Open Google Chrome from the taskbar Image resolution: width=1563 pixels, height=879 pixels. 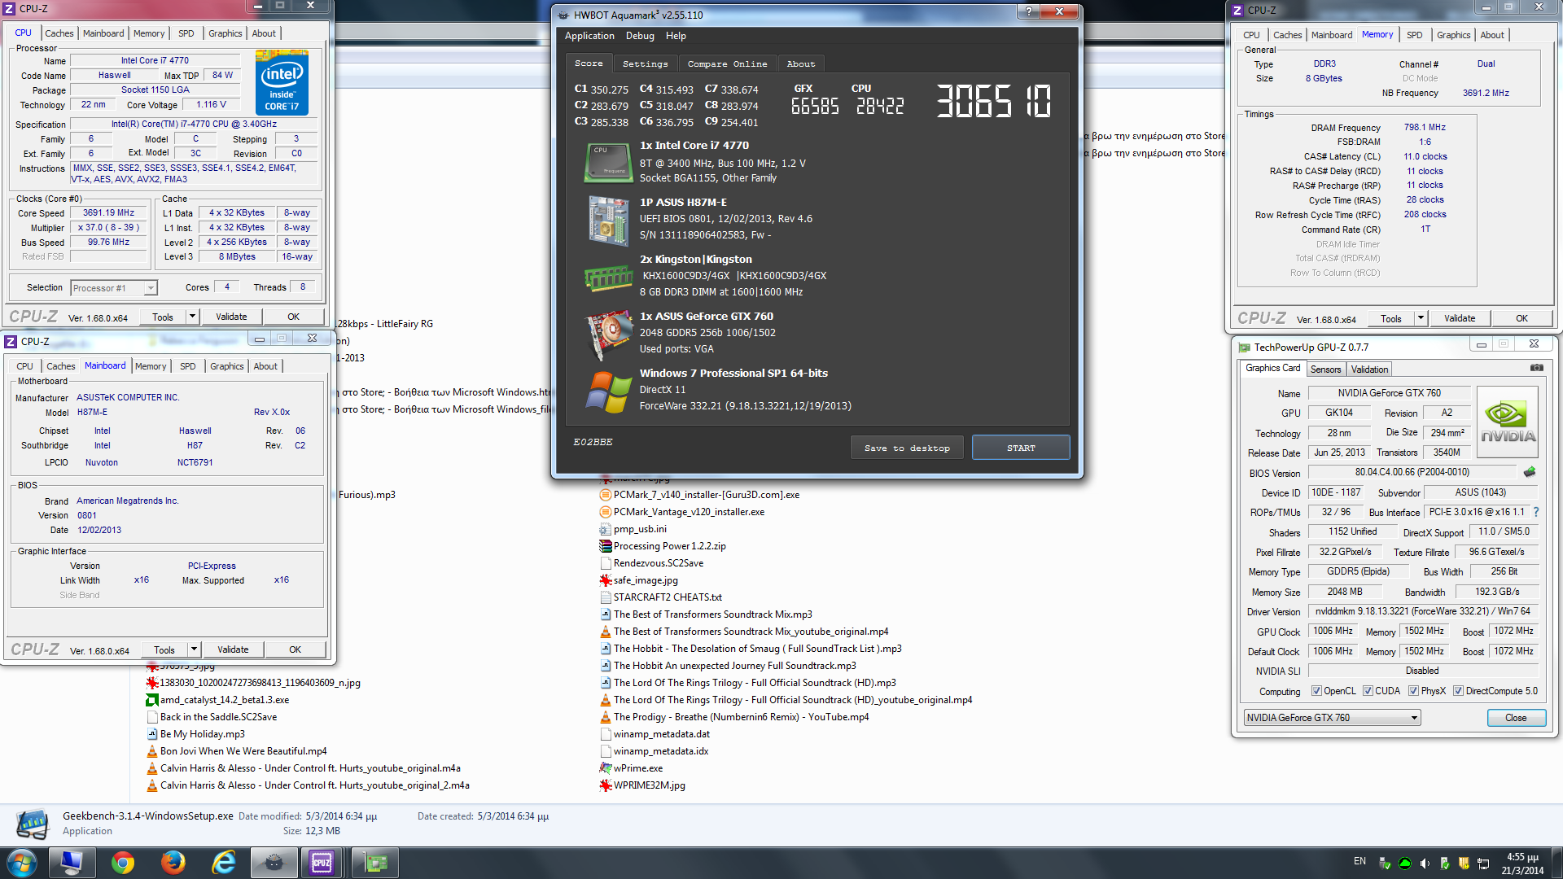tap(123, 863)
